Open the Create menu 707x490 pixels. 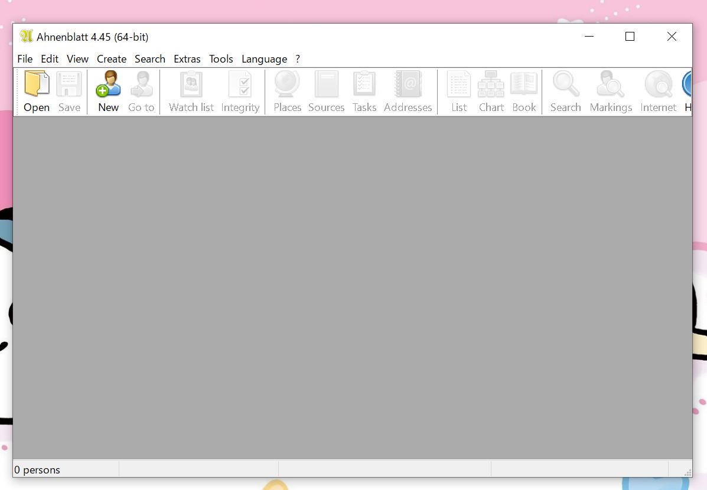112,59
